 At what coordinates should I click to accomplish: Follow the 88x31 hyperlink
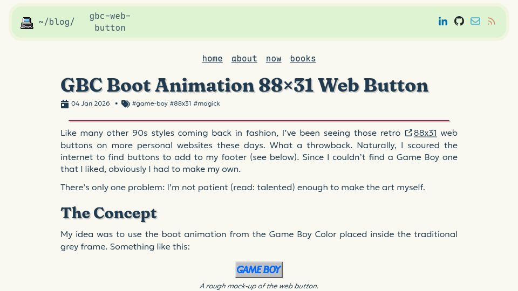pyautogui.click(x=425, y=133)
